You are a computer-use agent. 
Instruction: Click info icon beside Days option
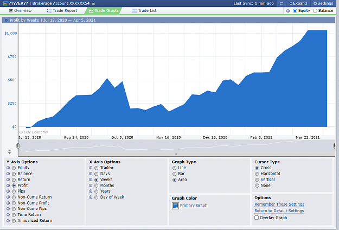click(x=91, y=174)
